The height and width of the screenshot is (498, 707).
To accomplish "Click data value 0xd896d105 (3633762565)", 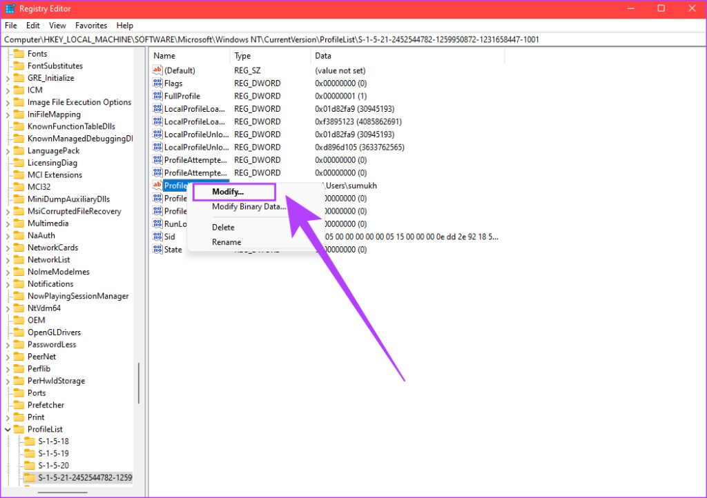I will (x=360, y=147).
